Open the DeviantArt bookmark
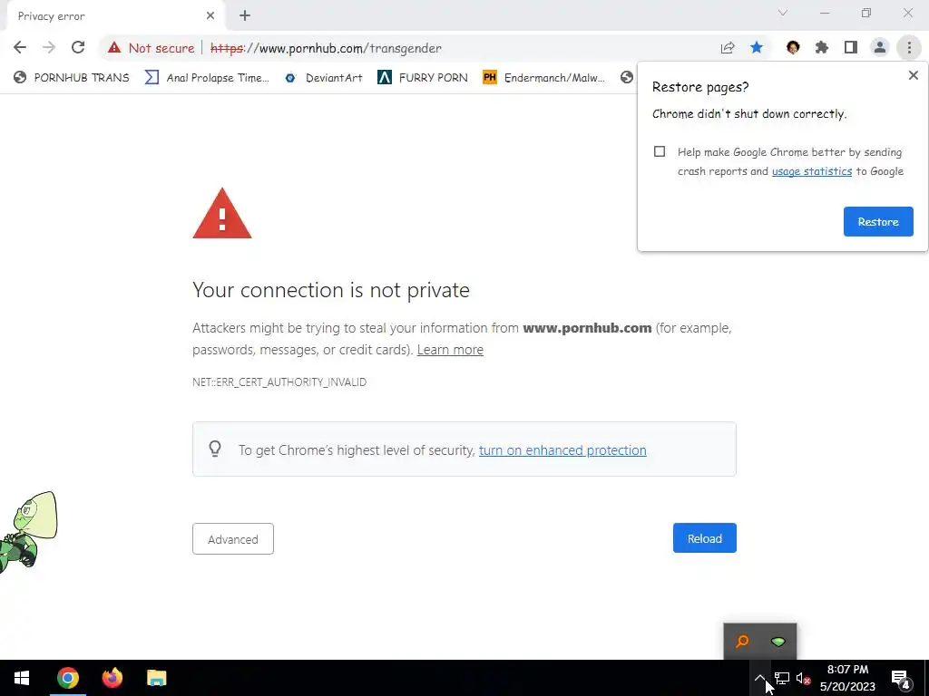Screen dimensions: 929x696 tap(325, 78)
